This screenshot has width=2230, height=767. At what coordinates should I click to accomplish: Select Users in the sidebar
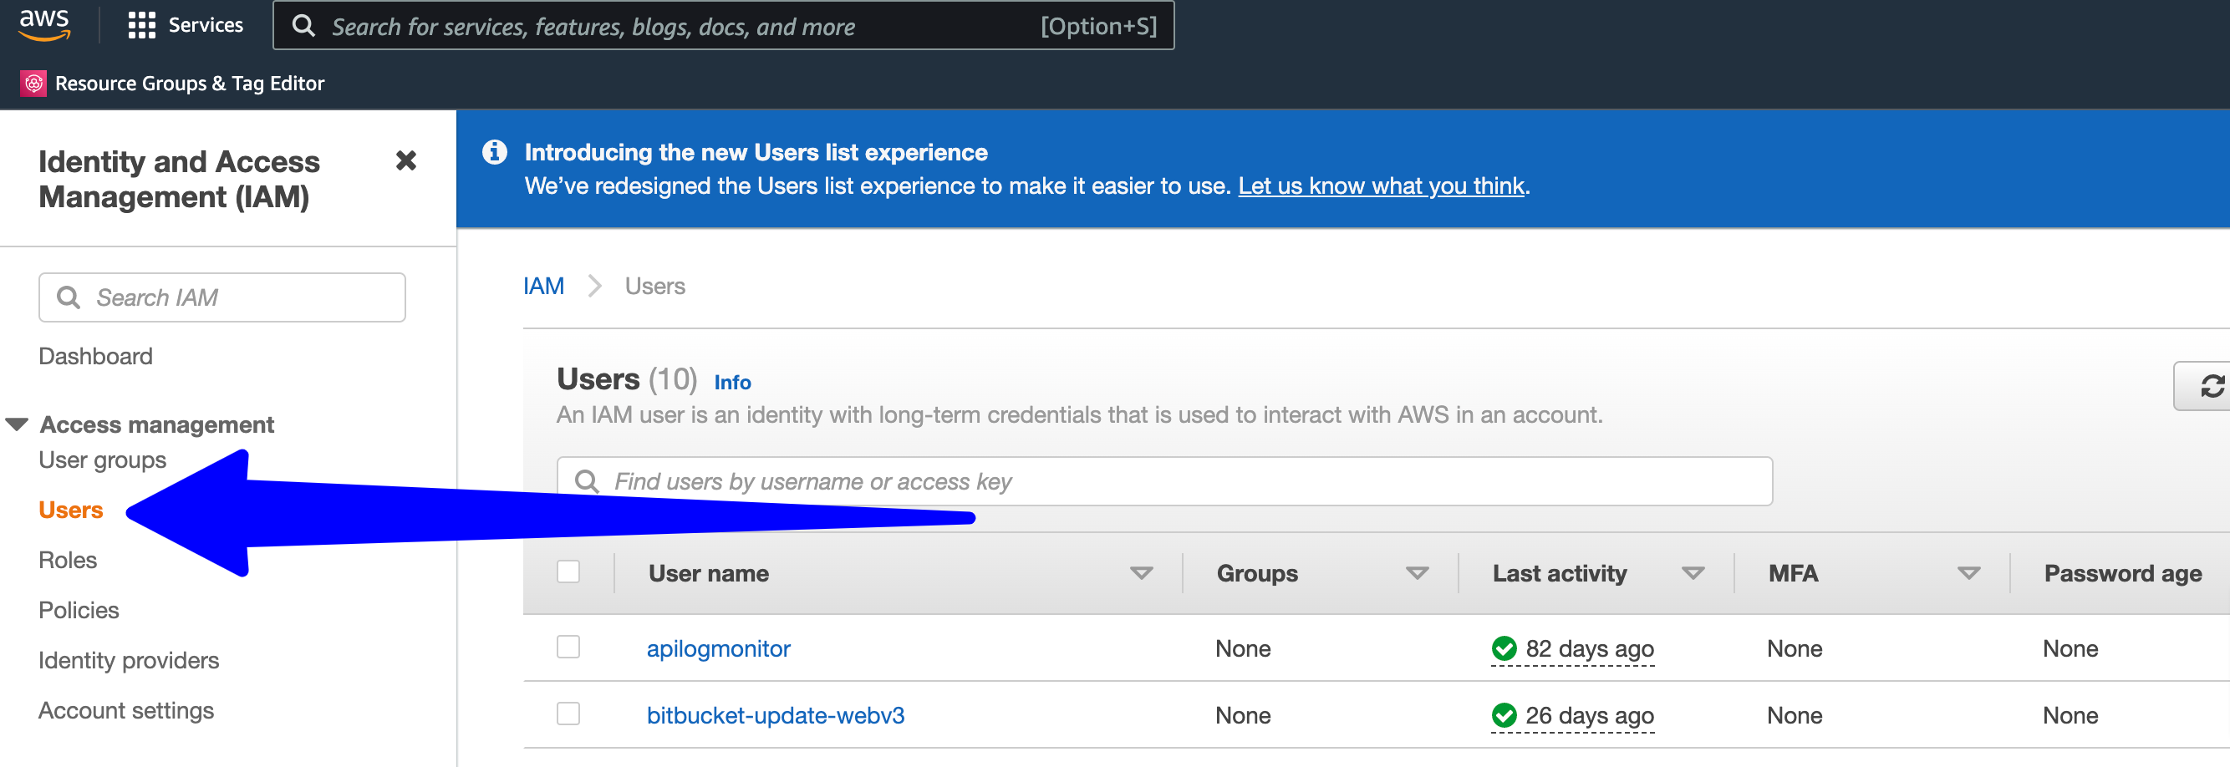coord(71,510)
